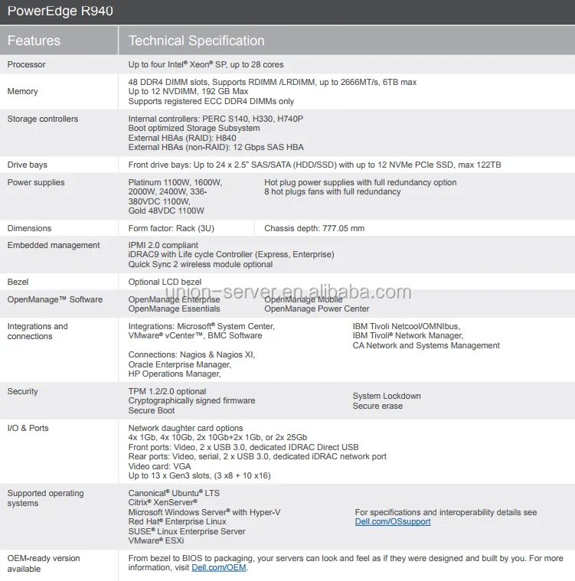Image resolution: width=575 pixels, height=581 pixels.
Task: Select the Technical Specification column header
Action: point(196,41)
